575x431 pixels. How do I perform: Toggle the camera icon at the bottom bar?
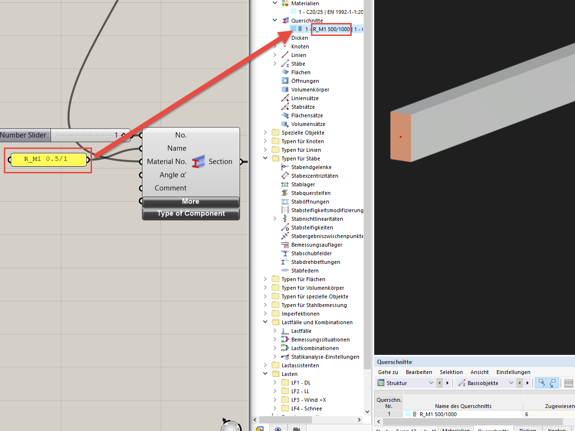(x=297, y=429)
